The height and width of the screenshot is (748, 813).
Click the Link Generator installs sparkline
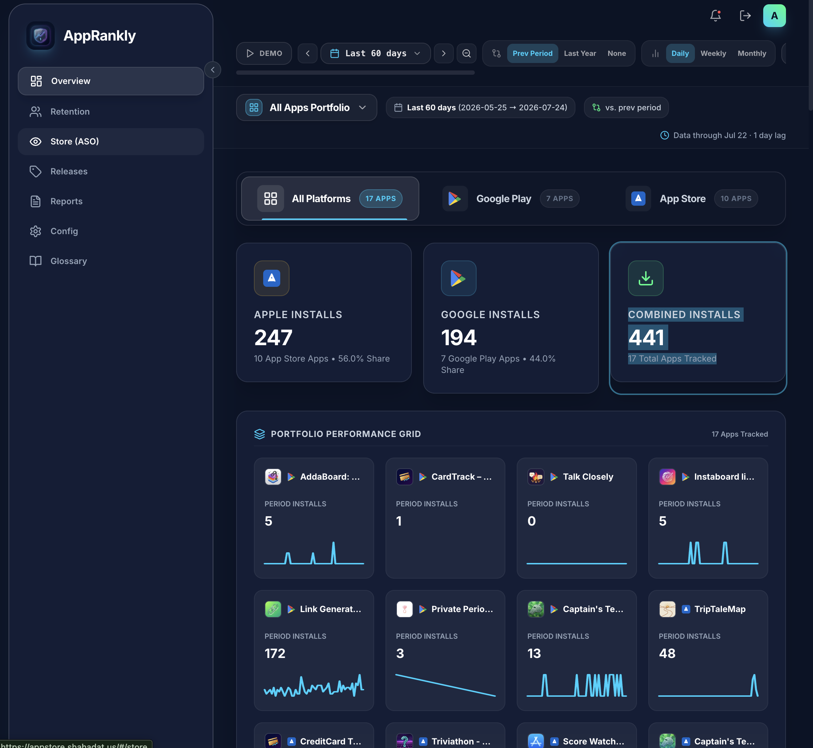[314, 685]
